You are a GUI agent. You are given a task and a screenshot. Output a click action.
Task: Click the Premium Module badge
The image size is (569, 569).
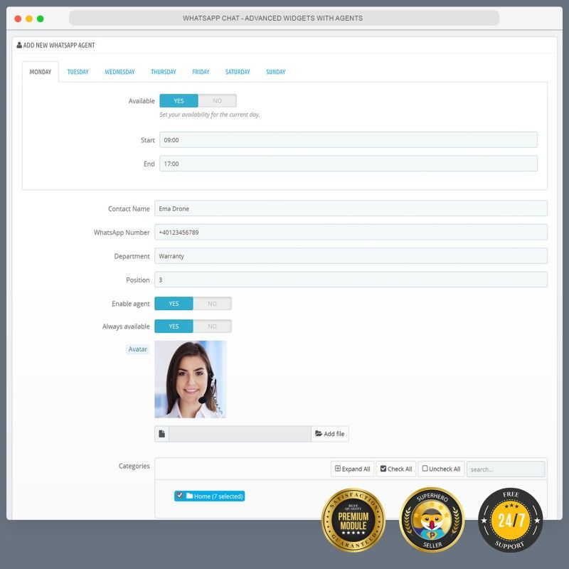click(x=353, y=520)
